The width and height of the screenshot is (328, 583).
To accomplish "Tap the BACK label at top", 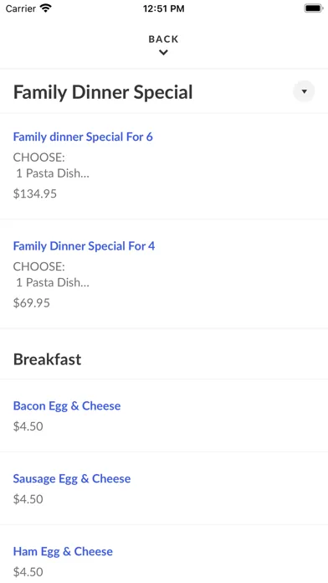I will [163, 39].
